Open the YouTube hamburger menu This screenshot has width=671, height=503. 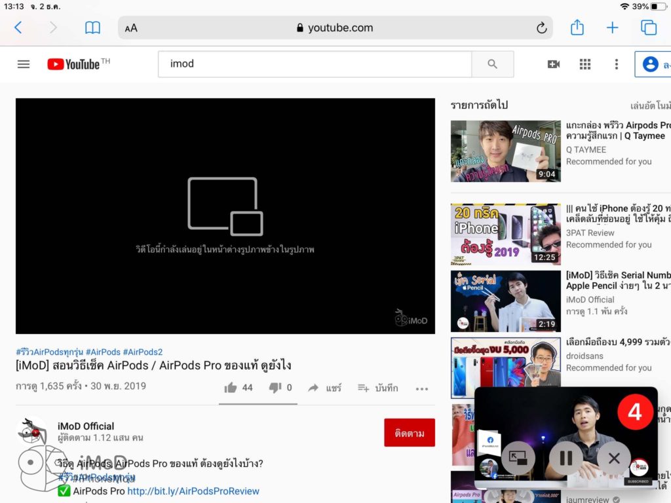pyautogui.click(x=23, y=64)
